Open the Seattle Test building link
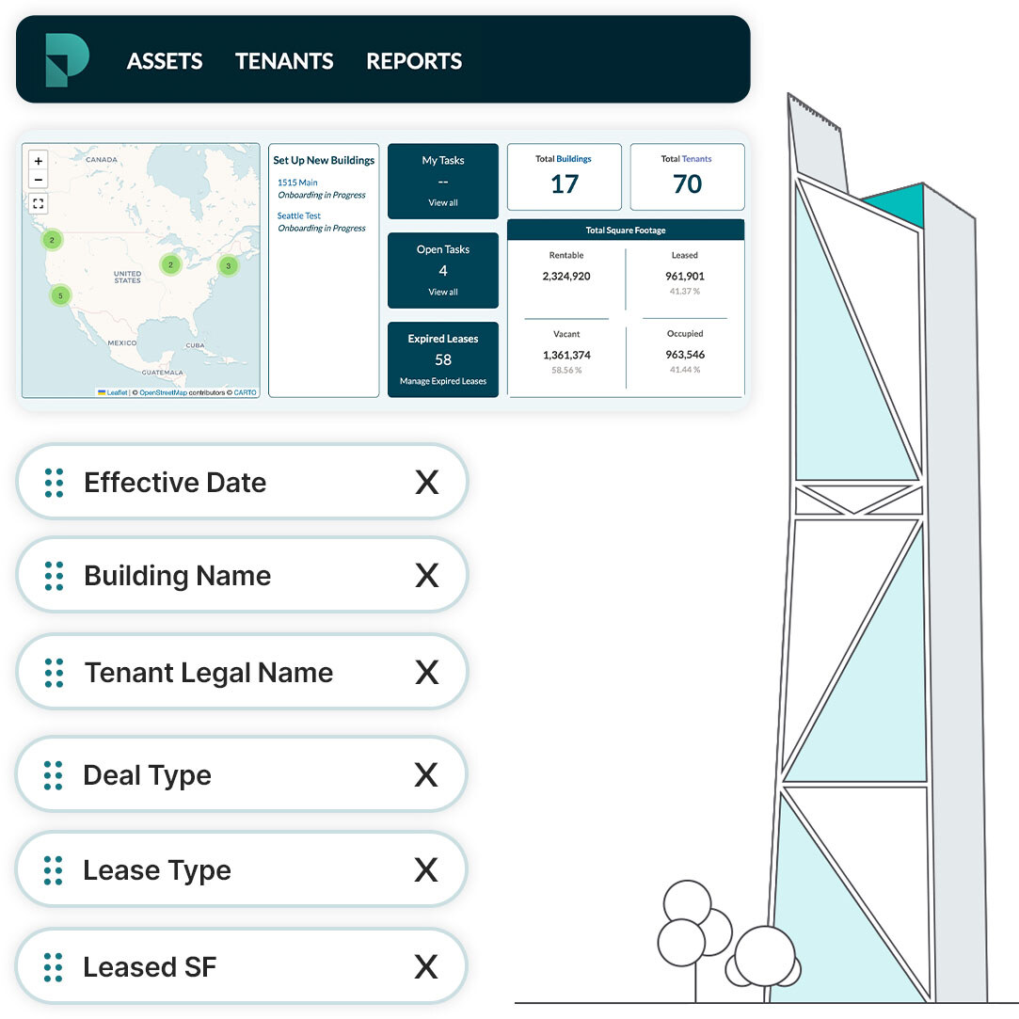Viewport: 1019px width, 1019px height. click(x=299, y=215)
